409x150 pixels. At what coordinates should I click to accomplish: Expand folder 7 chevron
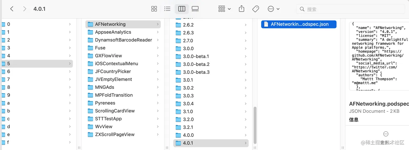[70, 79]
